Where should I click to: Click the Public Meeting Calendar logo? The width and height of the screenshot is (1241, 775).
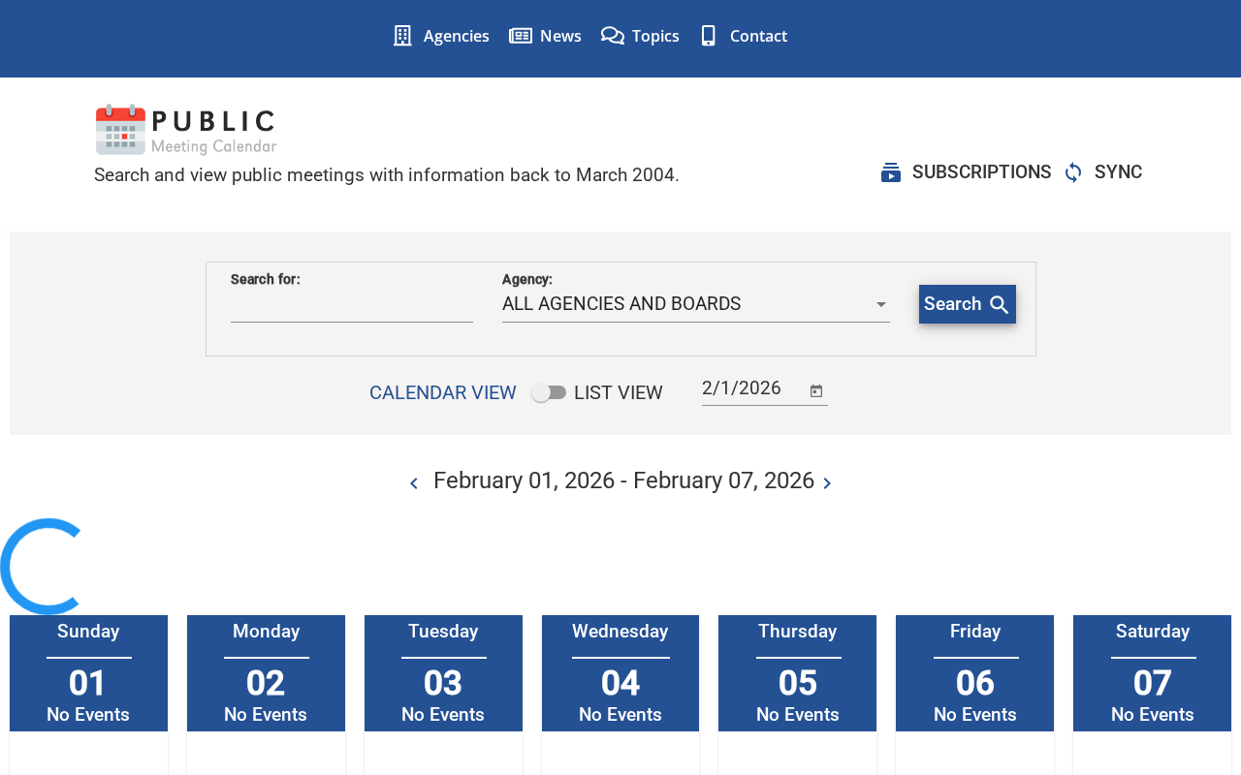[186, 130]
